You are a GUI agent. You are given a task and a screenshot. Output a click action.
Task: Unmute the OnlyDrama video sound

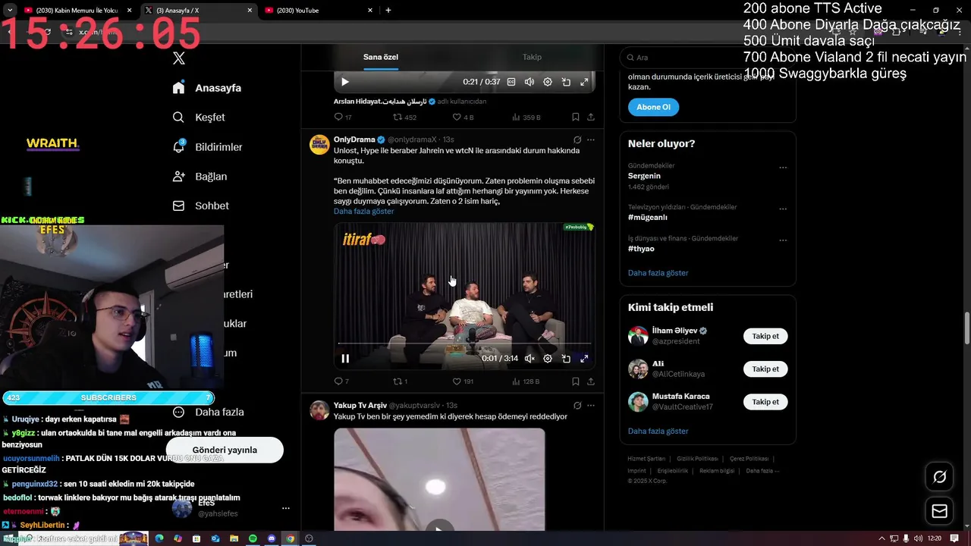click(529, 359)
